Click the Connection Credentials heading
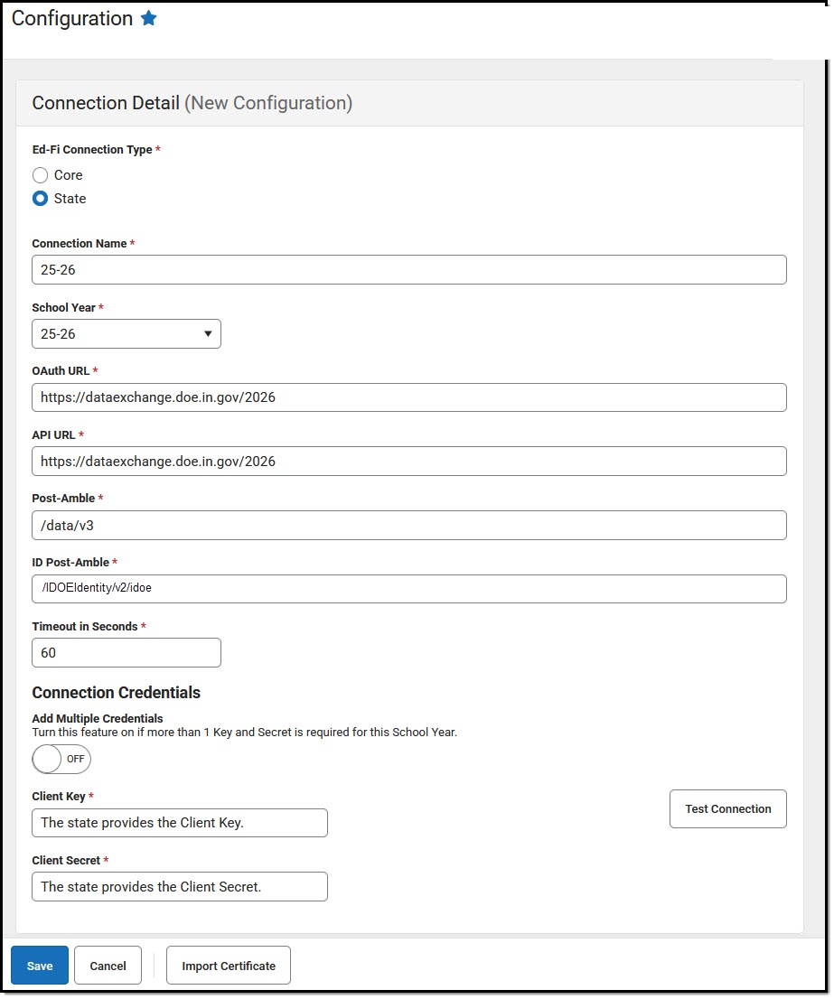834x999 pixels. [116, 693]
